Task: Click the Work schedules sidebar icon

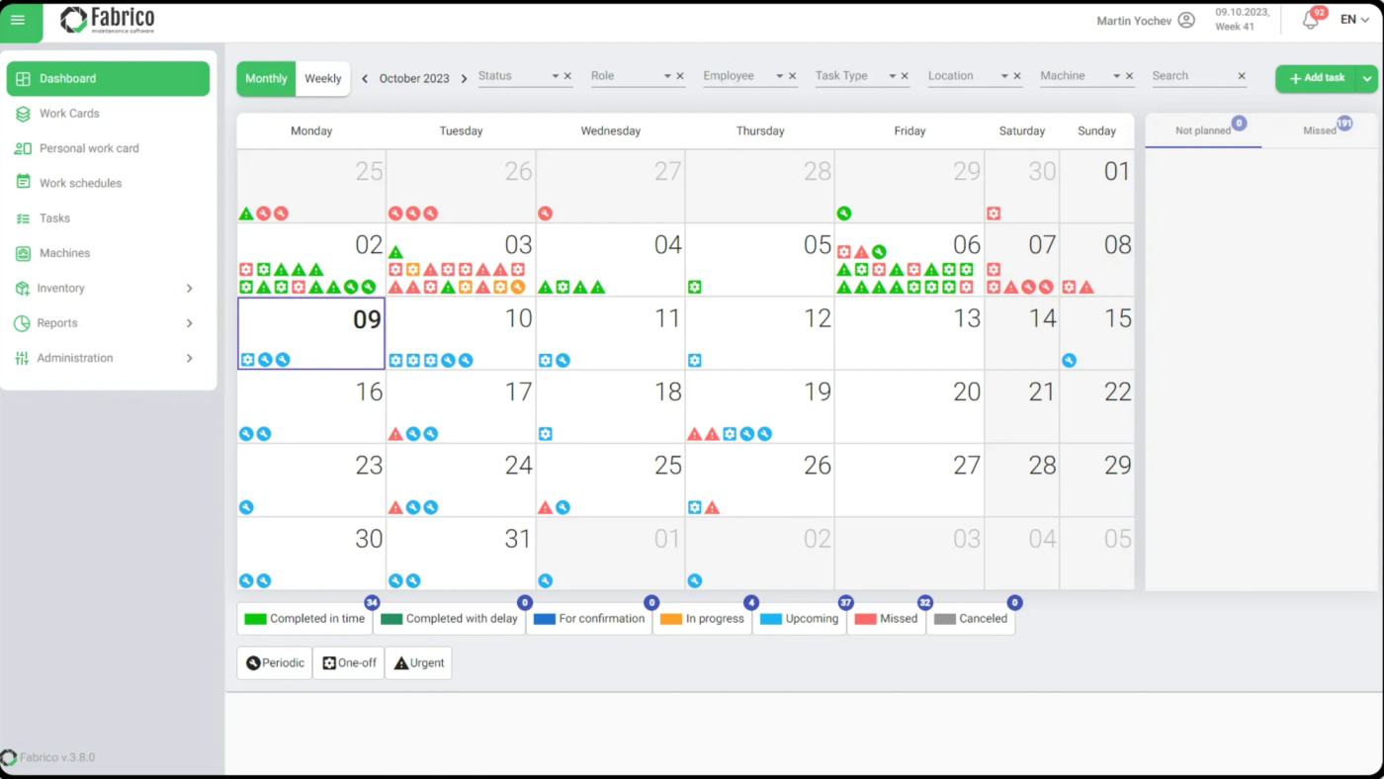Action: click(x=23, y=183)
